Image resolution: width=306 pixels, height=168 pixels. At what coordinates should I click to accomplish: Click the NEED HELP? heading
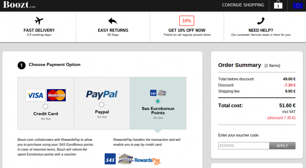[261, 31]
